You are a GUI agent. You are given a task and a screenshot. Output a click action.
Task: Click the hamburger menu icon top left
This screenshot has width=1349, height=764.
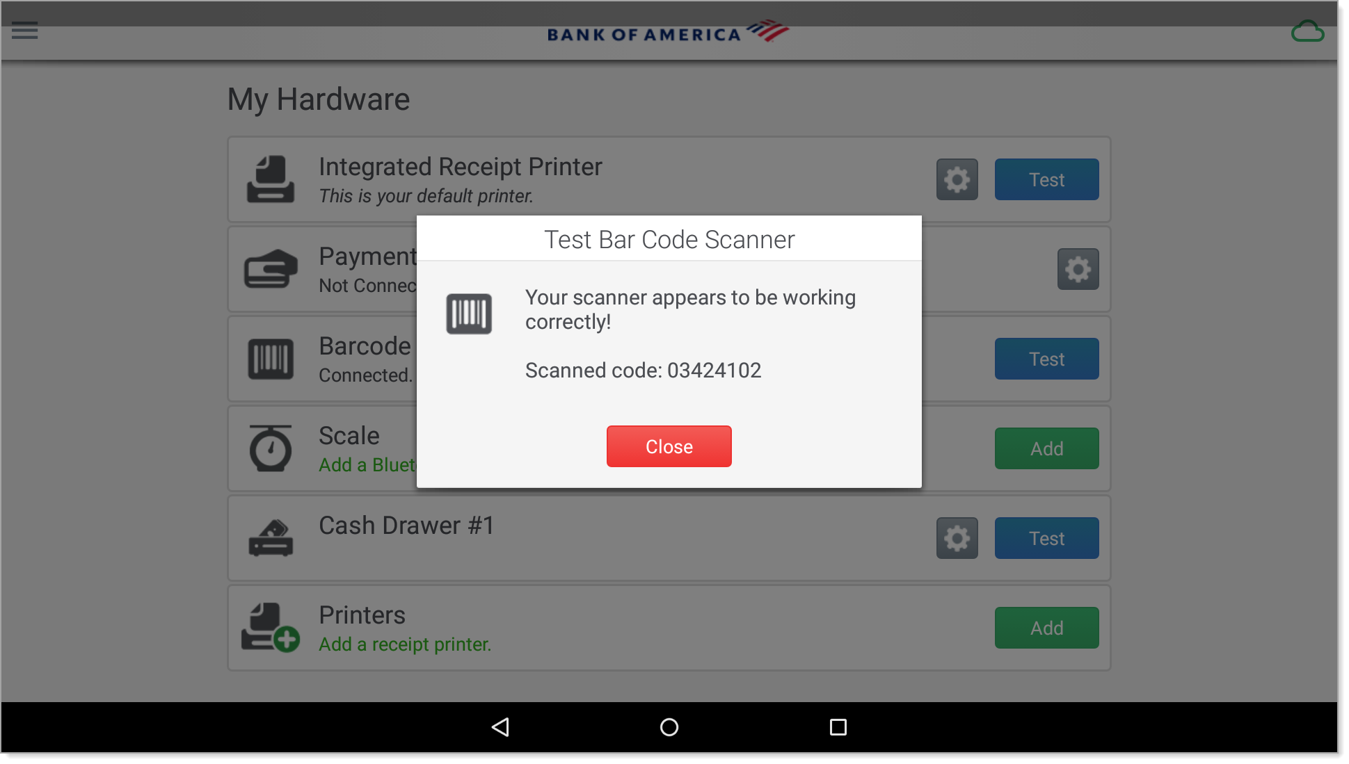click(26, 31)
